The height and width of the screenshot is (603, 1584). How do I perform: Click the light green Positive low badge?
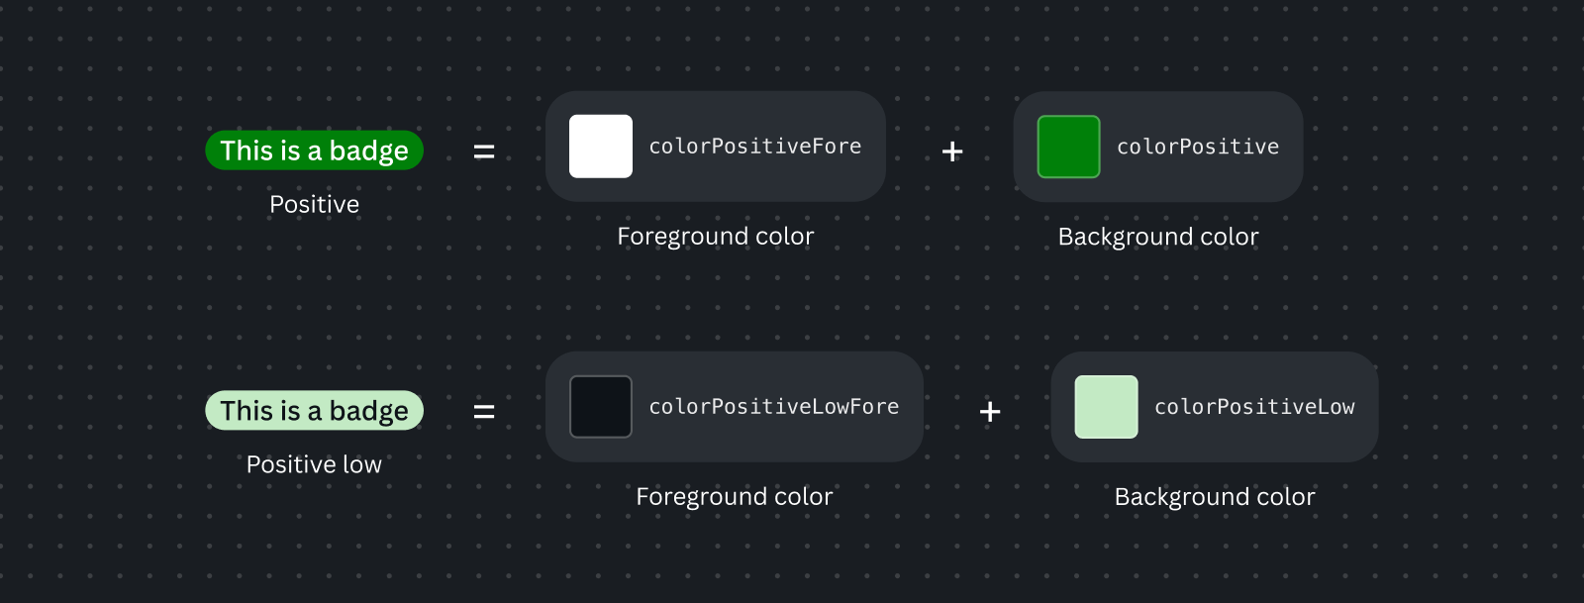click(x=314, y=411)
